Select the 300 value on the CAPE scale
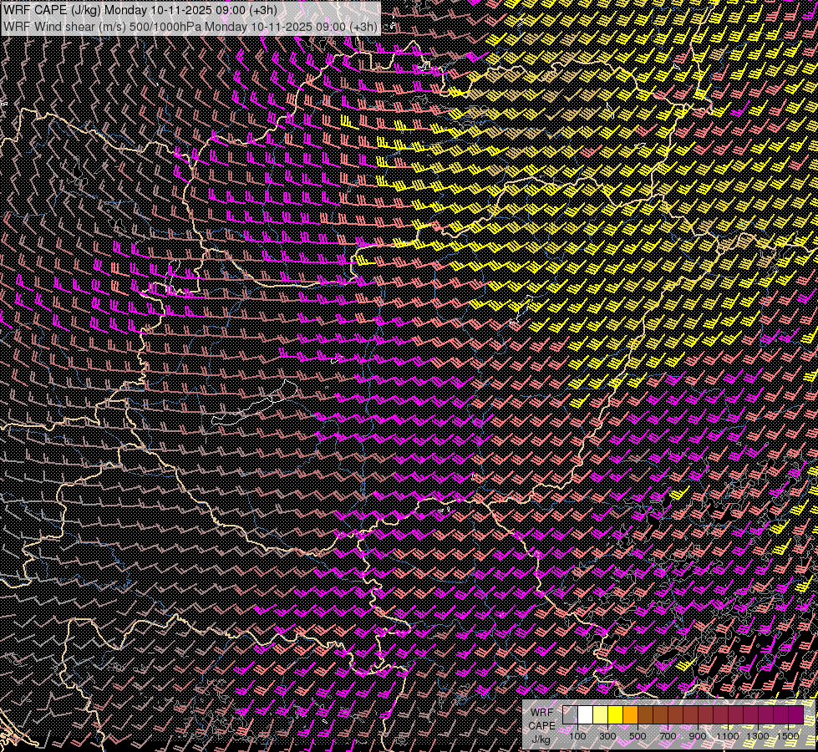Screen dimensions: 818x752 [x=607, y=736]
